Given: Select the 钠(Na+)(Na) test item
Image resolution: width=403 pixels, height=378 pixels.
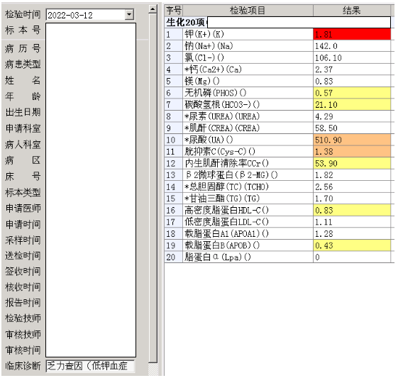Looking at the screenshot, I should click(x=248, y=46).
